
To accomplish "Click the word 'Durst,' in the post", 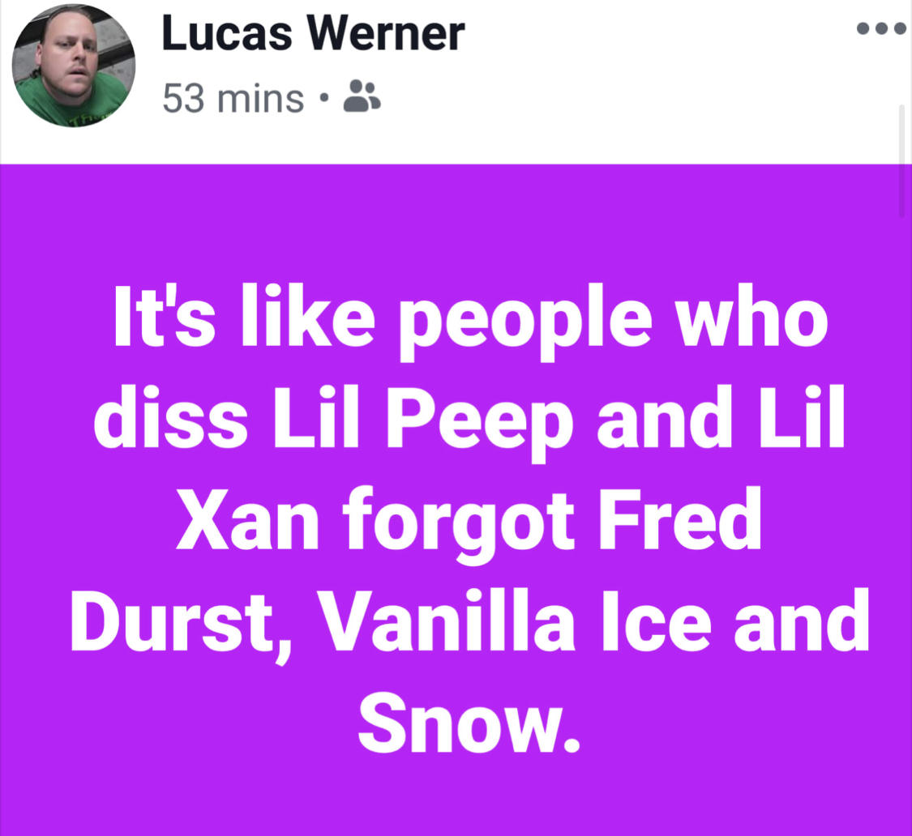I will click(x=182, y=625).
